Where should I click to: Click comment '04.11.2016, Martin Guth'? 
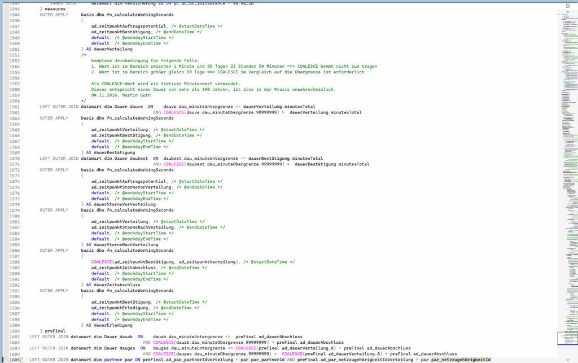click(121, 95)
